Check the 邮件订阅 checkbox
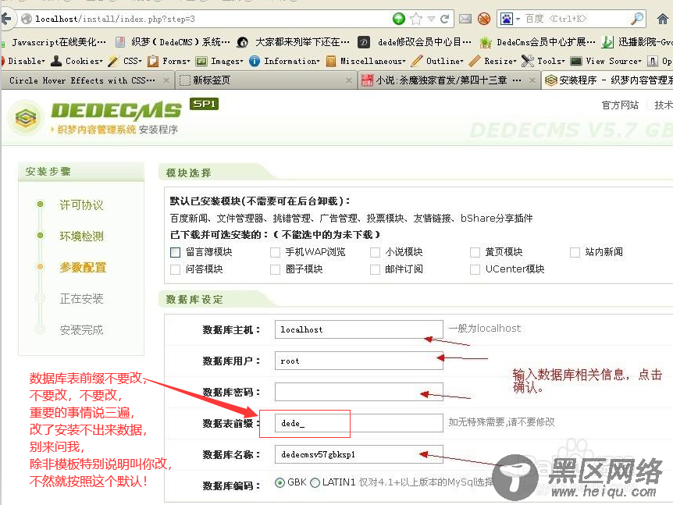The image size is (673, 505). click(x=375, y=269)
